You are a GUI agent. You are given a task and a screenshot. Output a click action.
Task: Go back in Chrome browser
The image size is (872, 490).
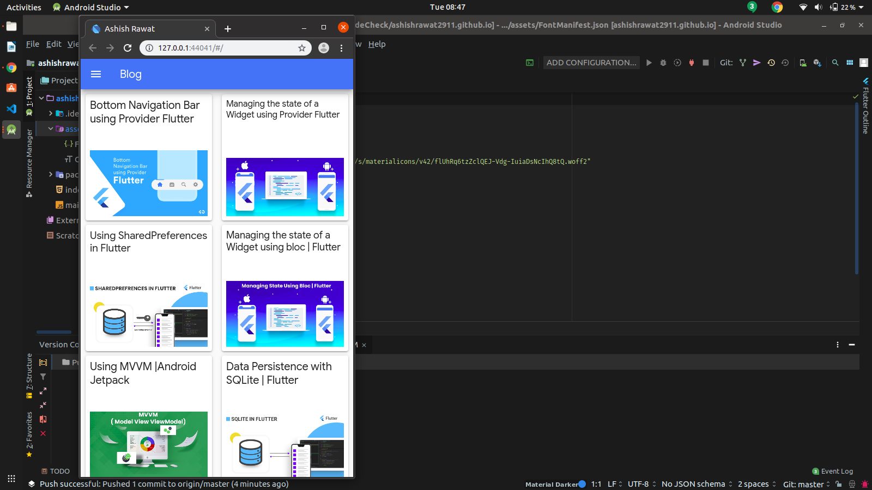[93, 48]
